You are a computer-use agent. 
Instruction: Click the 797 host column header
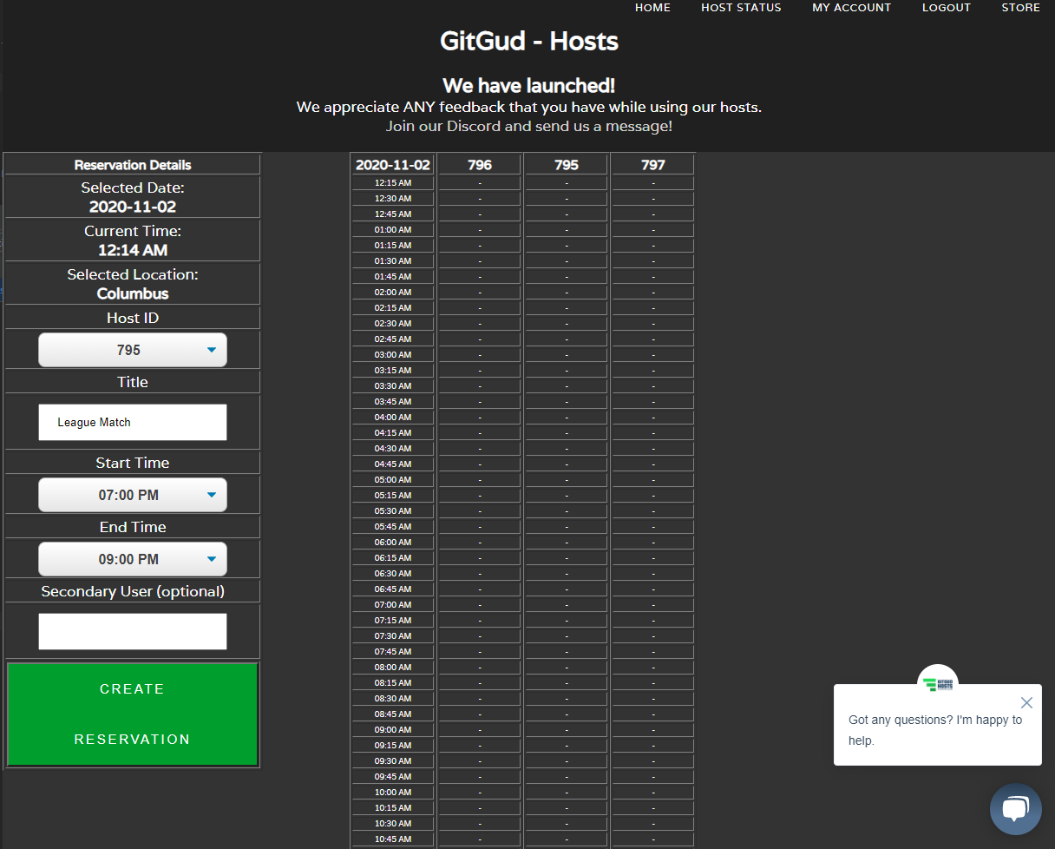click(652, 164)
